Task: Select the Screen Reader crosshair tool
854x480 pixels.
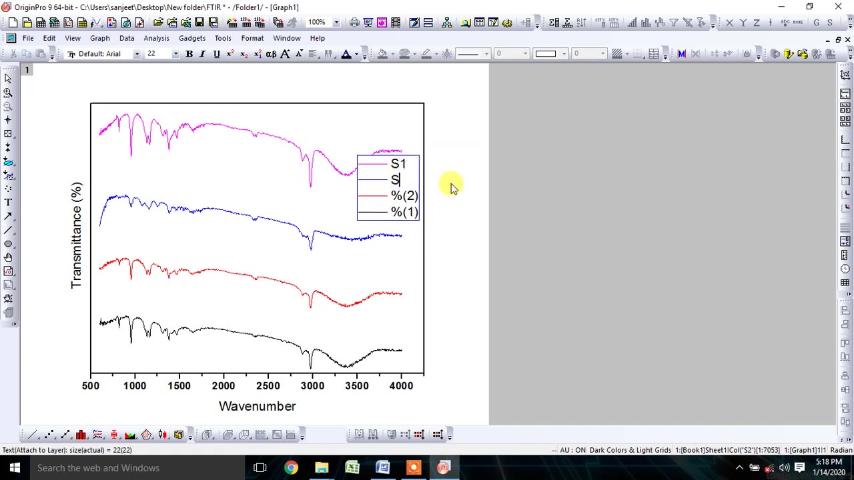Action: [8, 120]
